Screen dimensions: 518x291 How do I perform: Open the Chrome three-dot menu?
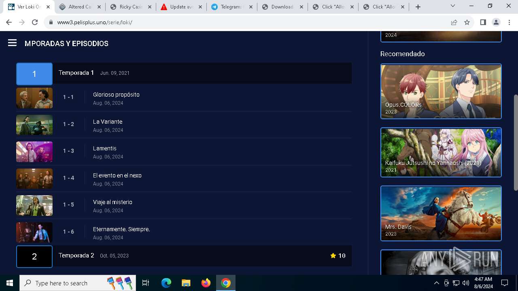[x=509, y=22]
